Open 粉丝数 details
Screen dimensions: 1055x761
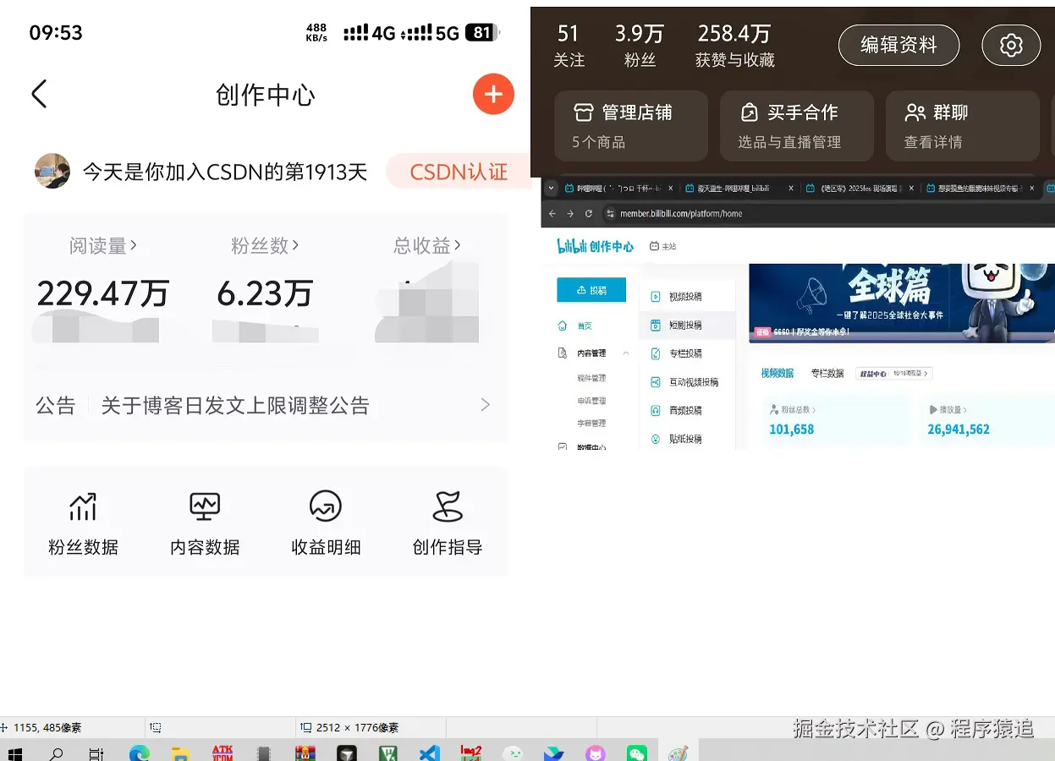coord(265,246)
